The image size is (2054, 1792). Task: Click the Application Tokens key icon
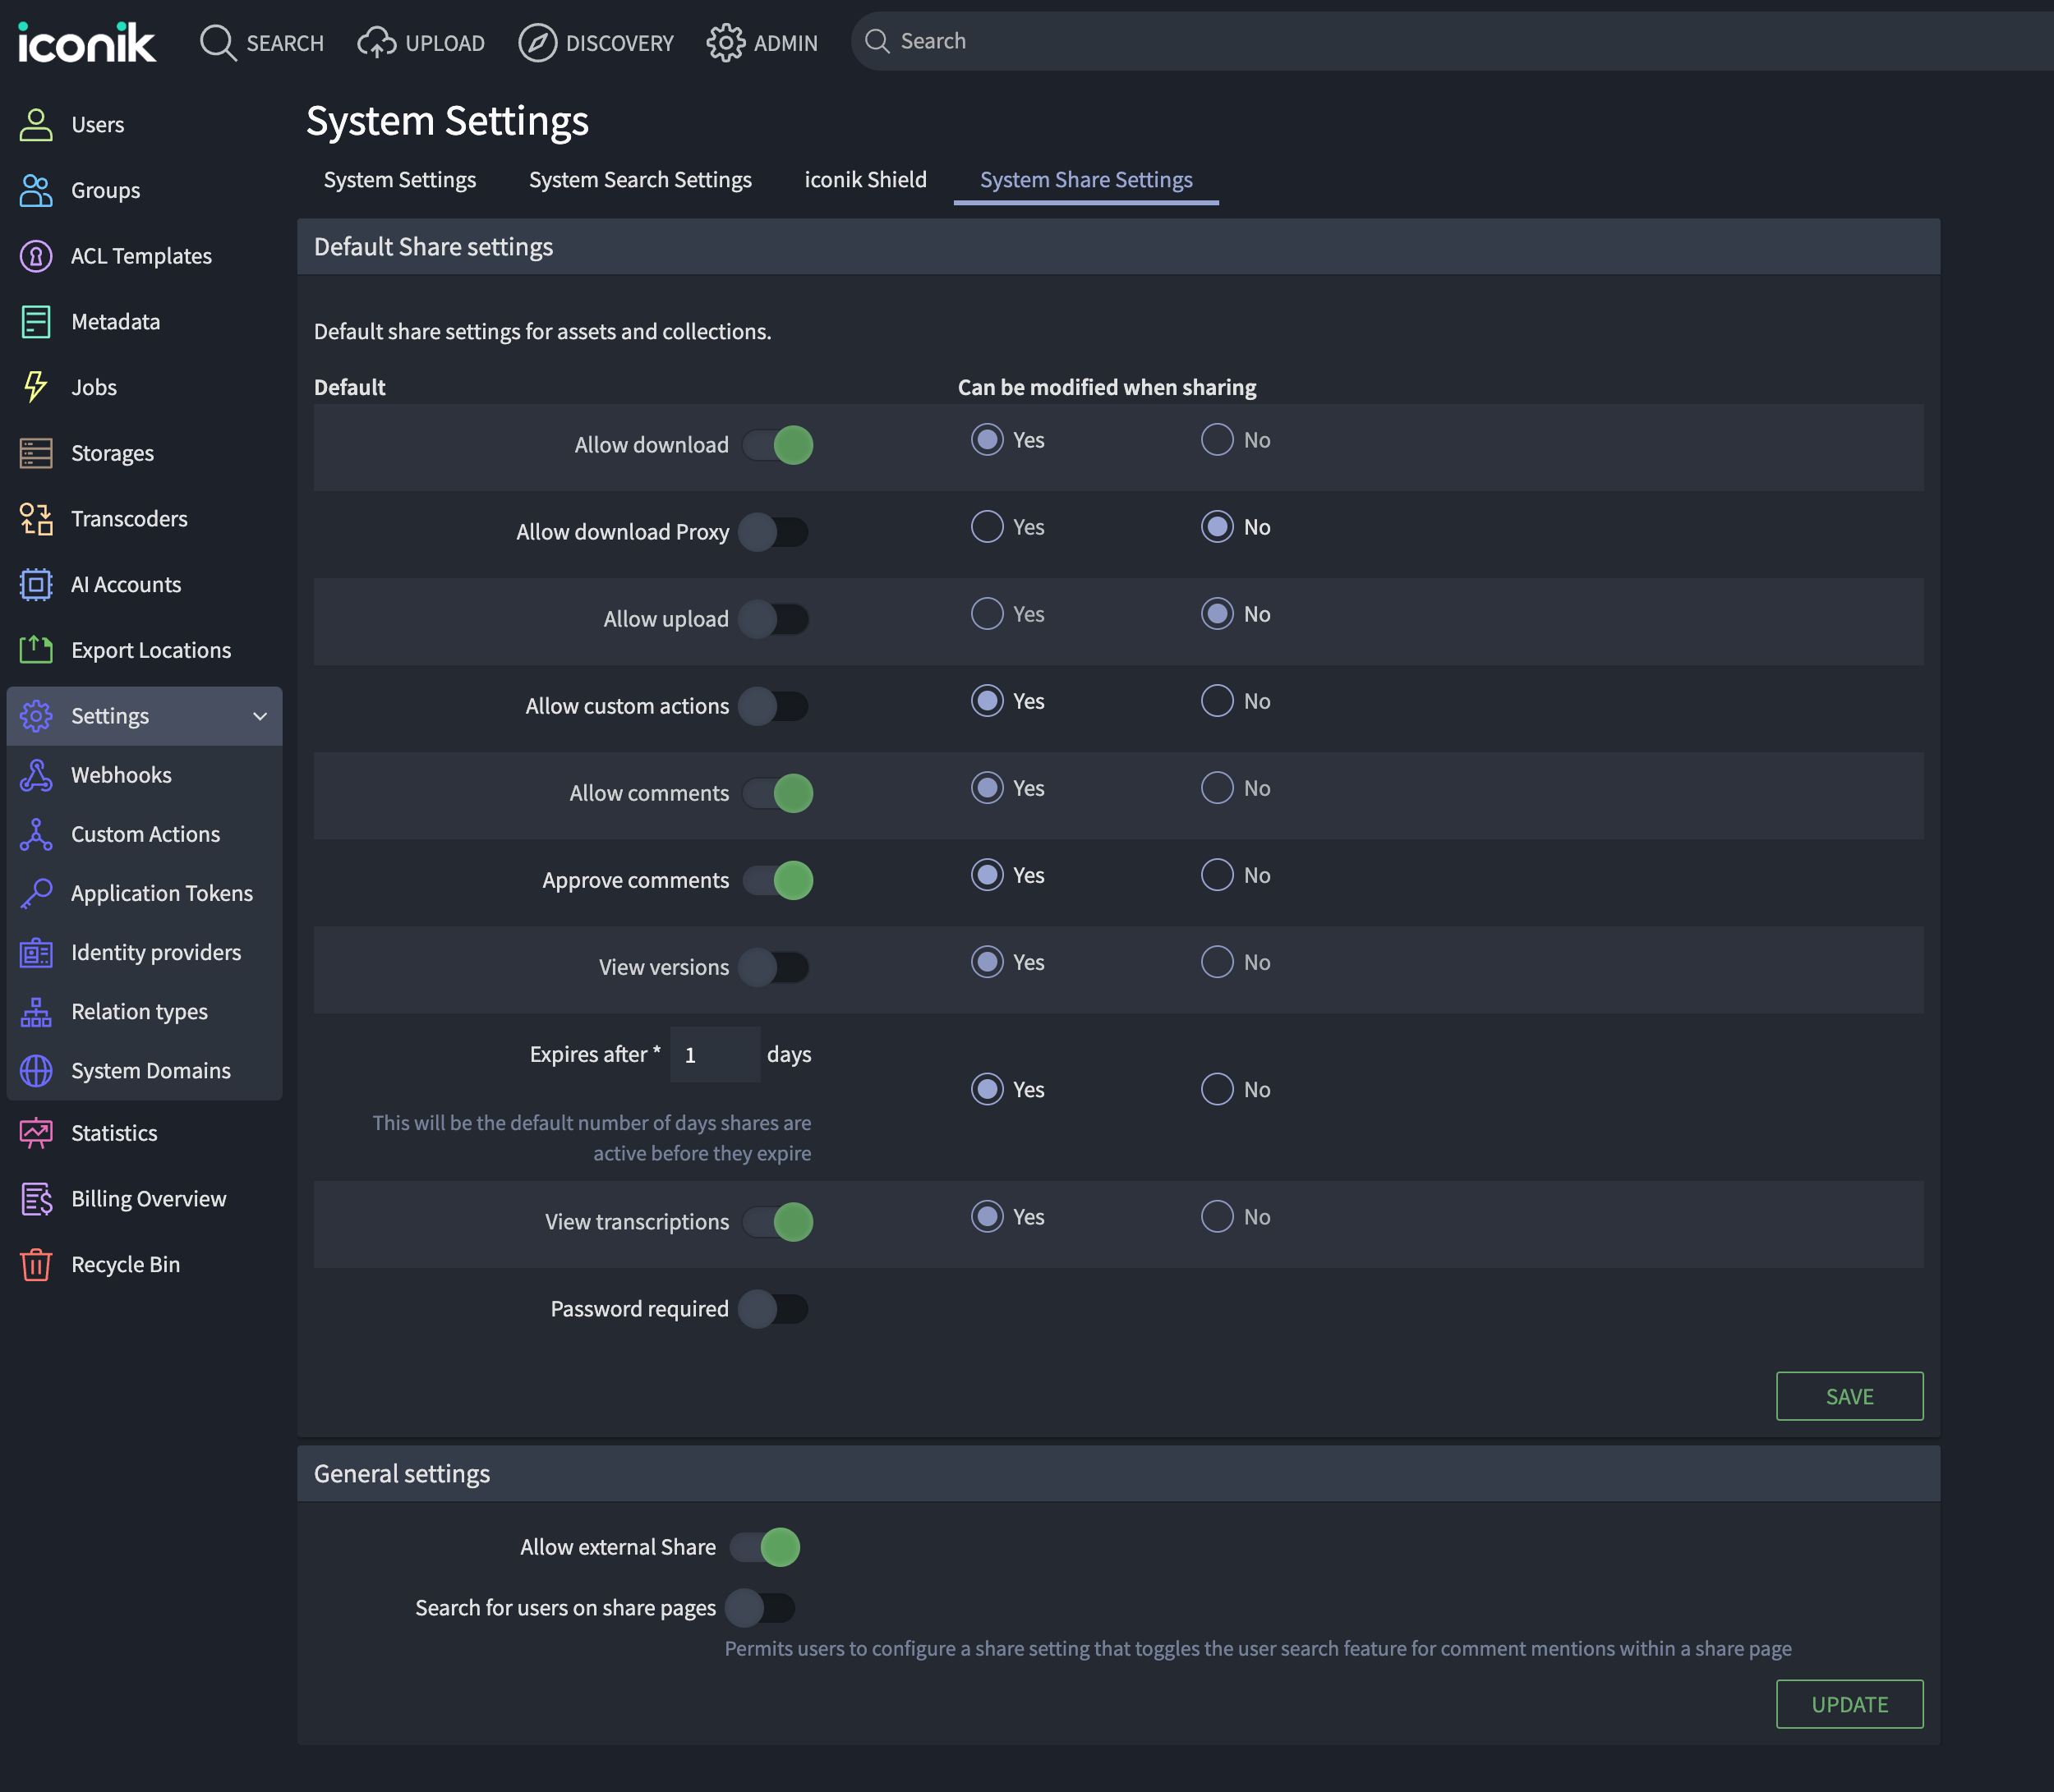36,893
